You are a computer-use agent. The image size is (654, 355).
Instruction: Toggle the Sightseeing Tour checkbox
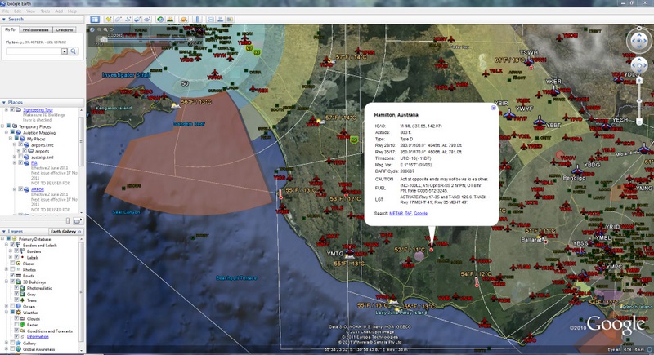tap(12, 110)
